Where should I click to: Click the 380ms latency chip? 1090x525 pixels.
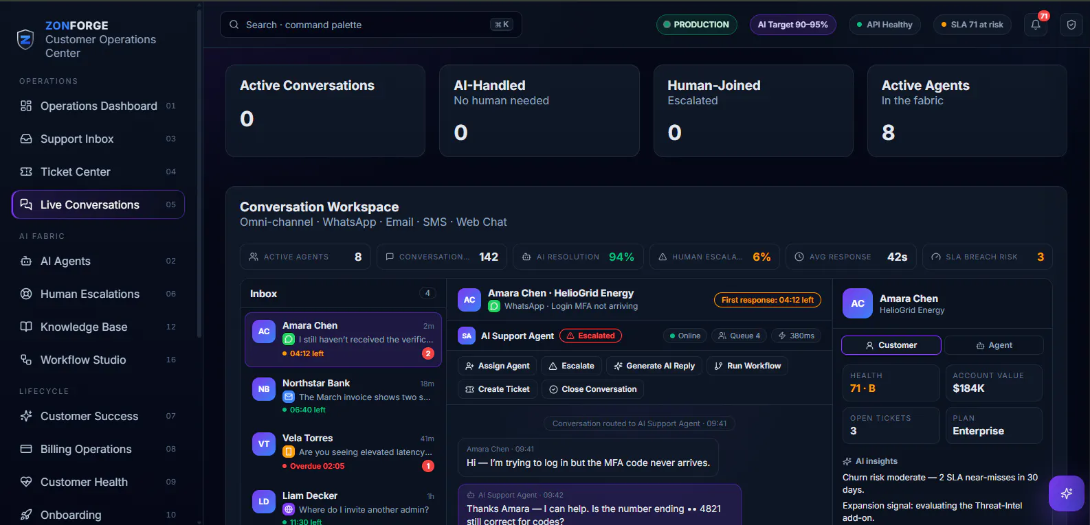pos(796,336)
